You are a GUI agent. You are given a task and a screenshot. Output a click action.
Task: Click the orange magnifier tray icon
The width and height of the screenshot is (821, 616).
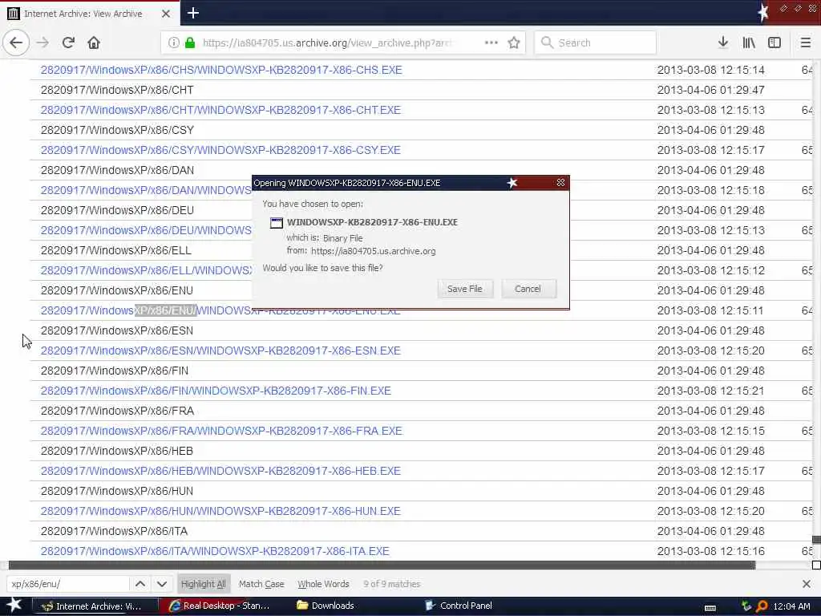[762, 606]
